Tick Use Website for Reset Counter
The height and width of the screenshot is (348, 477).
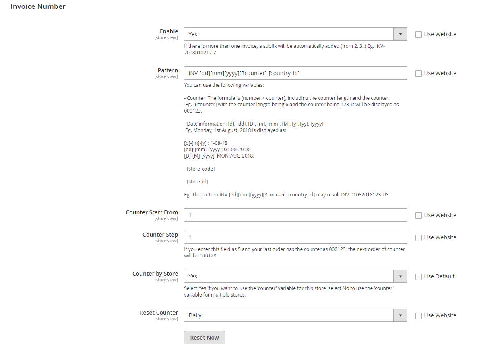(x=419, y=316)
